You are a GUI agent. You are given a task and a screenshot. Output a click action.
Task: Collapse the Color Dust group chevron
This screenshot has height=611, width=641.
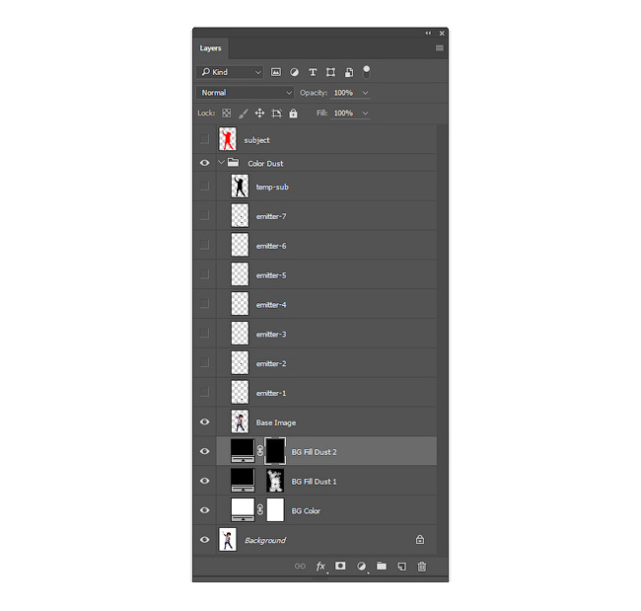click(x=221, y=163)
